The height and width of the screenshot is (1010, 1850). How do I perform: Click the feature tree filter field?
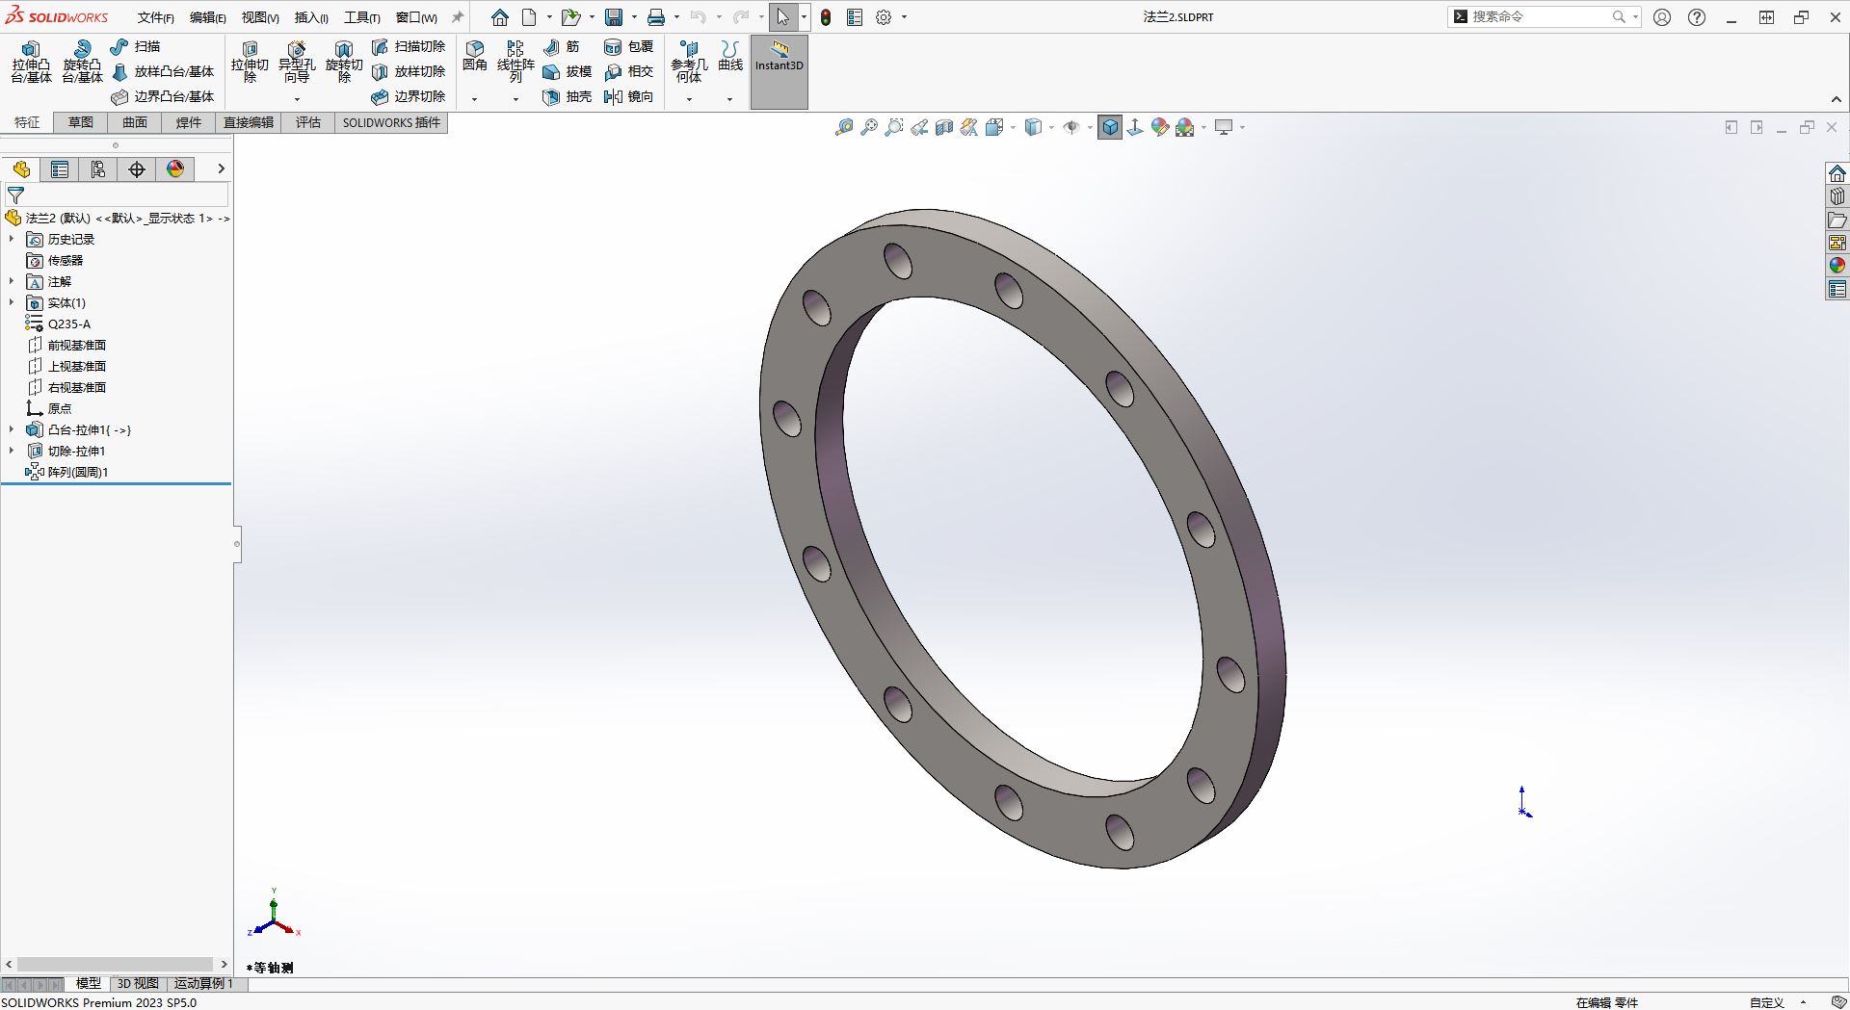pos(117,194)
